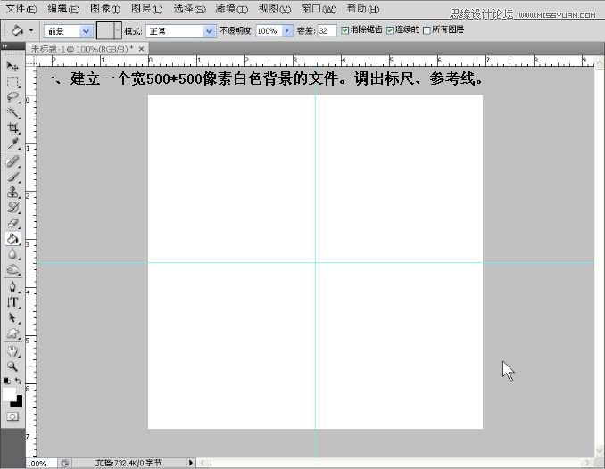
Task: Enable the 所有图层 all layers checkbox
Action: [427, 30]
